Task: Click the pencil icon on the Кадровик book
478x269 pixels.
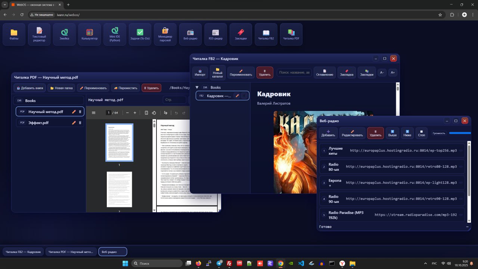Action: [237, 96]
